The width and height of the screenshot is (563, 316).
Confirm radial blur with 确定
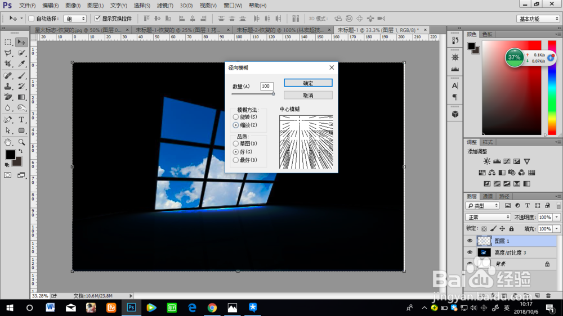[x=308, y=83]
